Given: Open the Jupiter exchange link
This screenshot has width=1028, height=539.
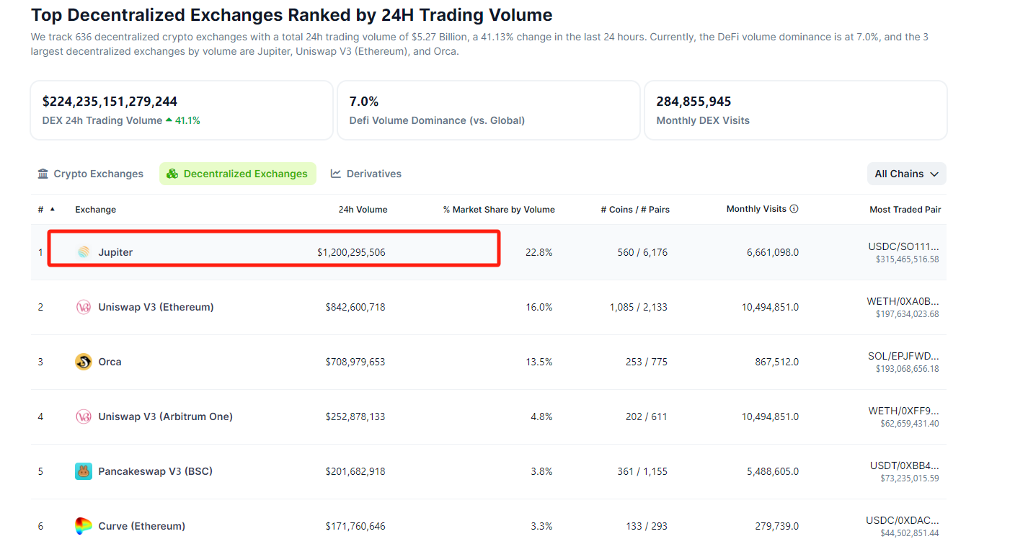Looking at the screenshot, I should tap(115, 252).
